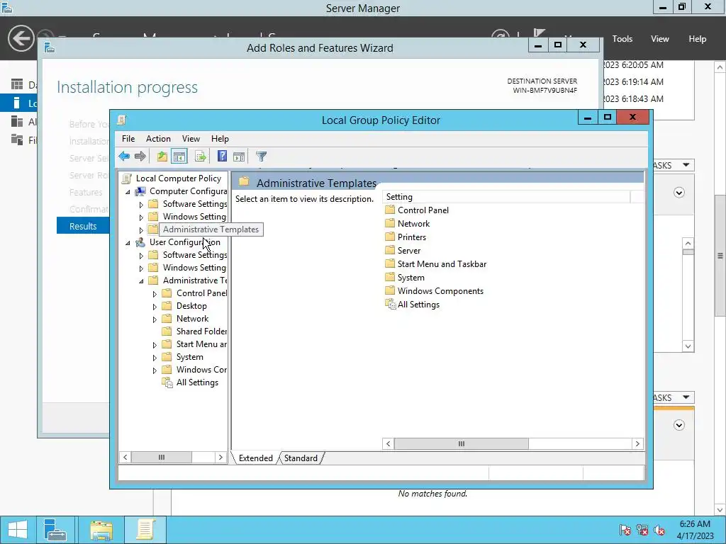The width and height of the screenshot is (726, 544).
Task: Go back using the blue Back arrow in Group Policy Editor
Action: pos(124,157)
